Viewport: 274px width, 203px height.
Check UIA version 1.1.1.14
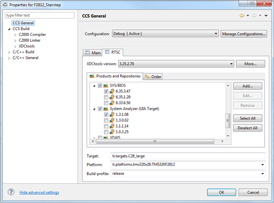pyautogui.click(x=106, y=126)
